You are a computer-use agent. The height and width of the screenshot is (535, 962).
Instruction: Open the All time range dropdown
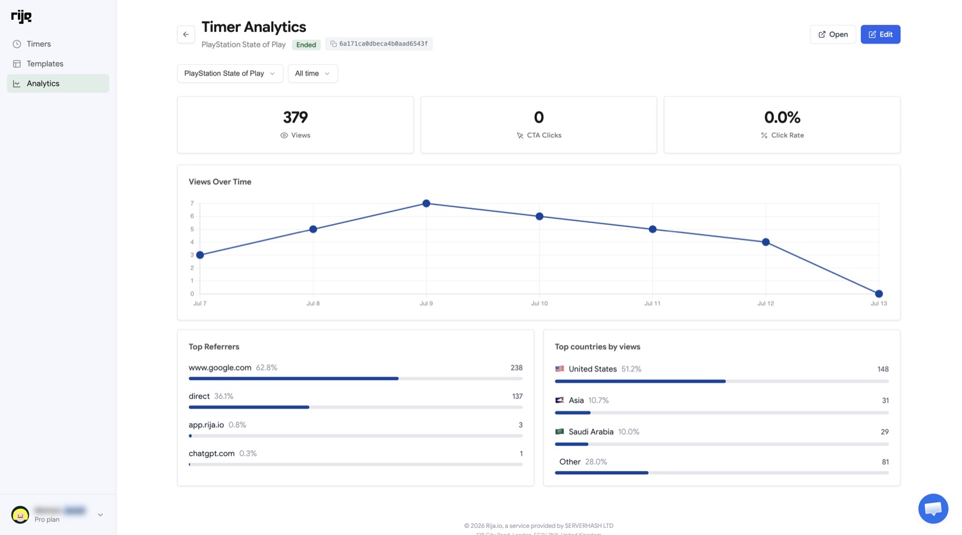click(312, 74)
